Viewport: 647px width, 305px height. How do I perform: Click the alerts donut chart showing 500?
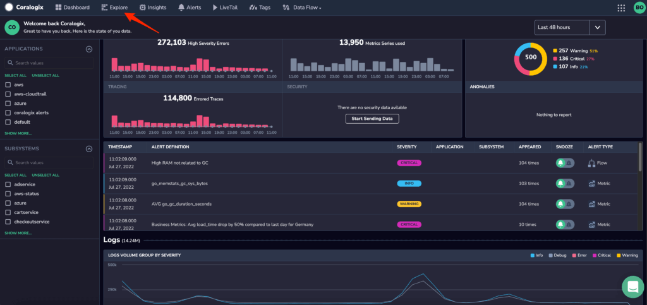(x=531, y=59)
